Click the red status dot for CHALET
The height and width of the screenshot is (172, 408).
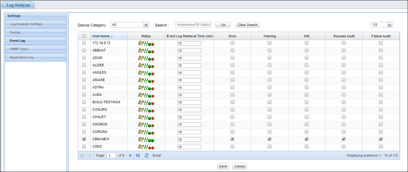[153, 118]
